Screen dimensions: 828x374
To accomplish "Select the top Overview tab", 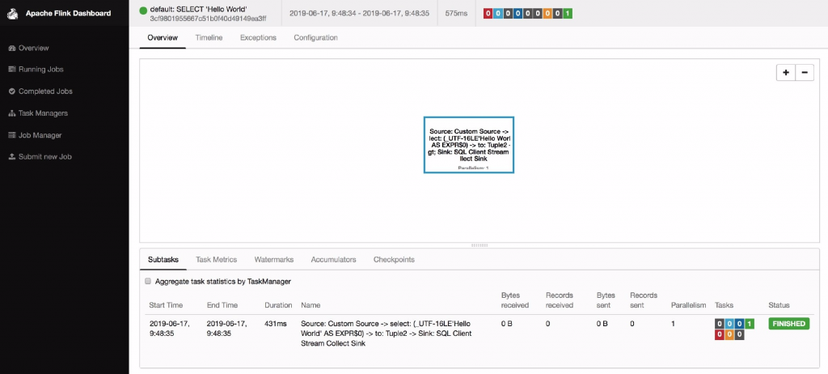I will click(x=163, y=37).
